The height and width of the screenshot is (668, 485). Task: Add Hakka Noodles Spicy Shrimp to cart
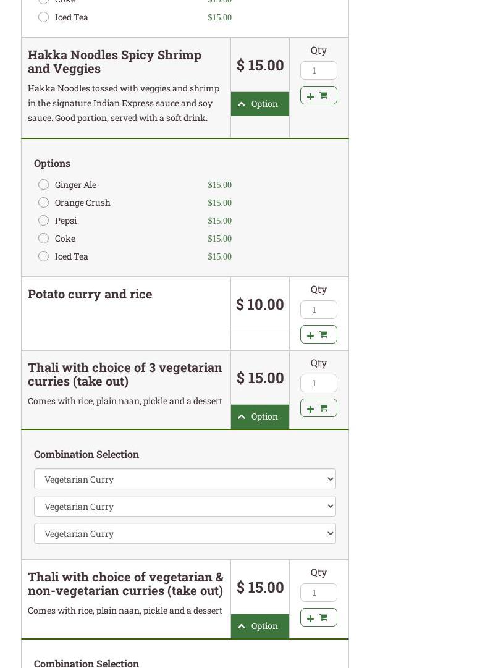(318, 95)
